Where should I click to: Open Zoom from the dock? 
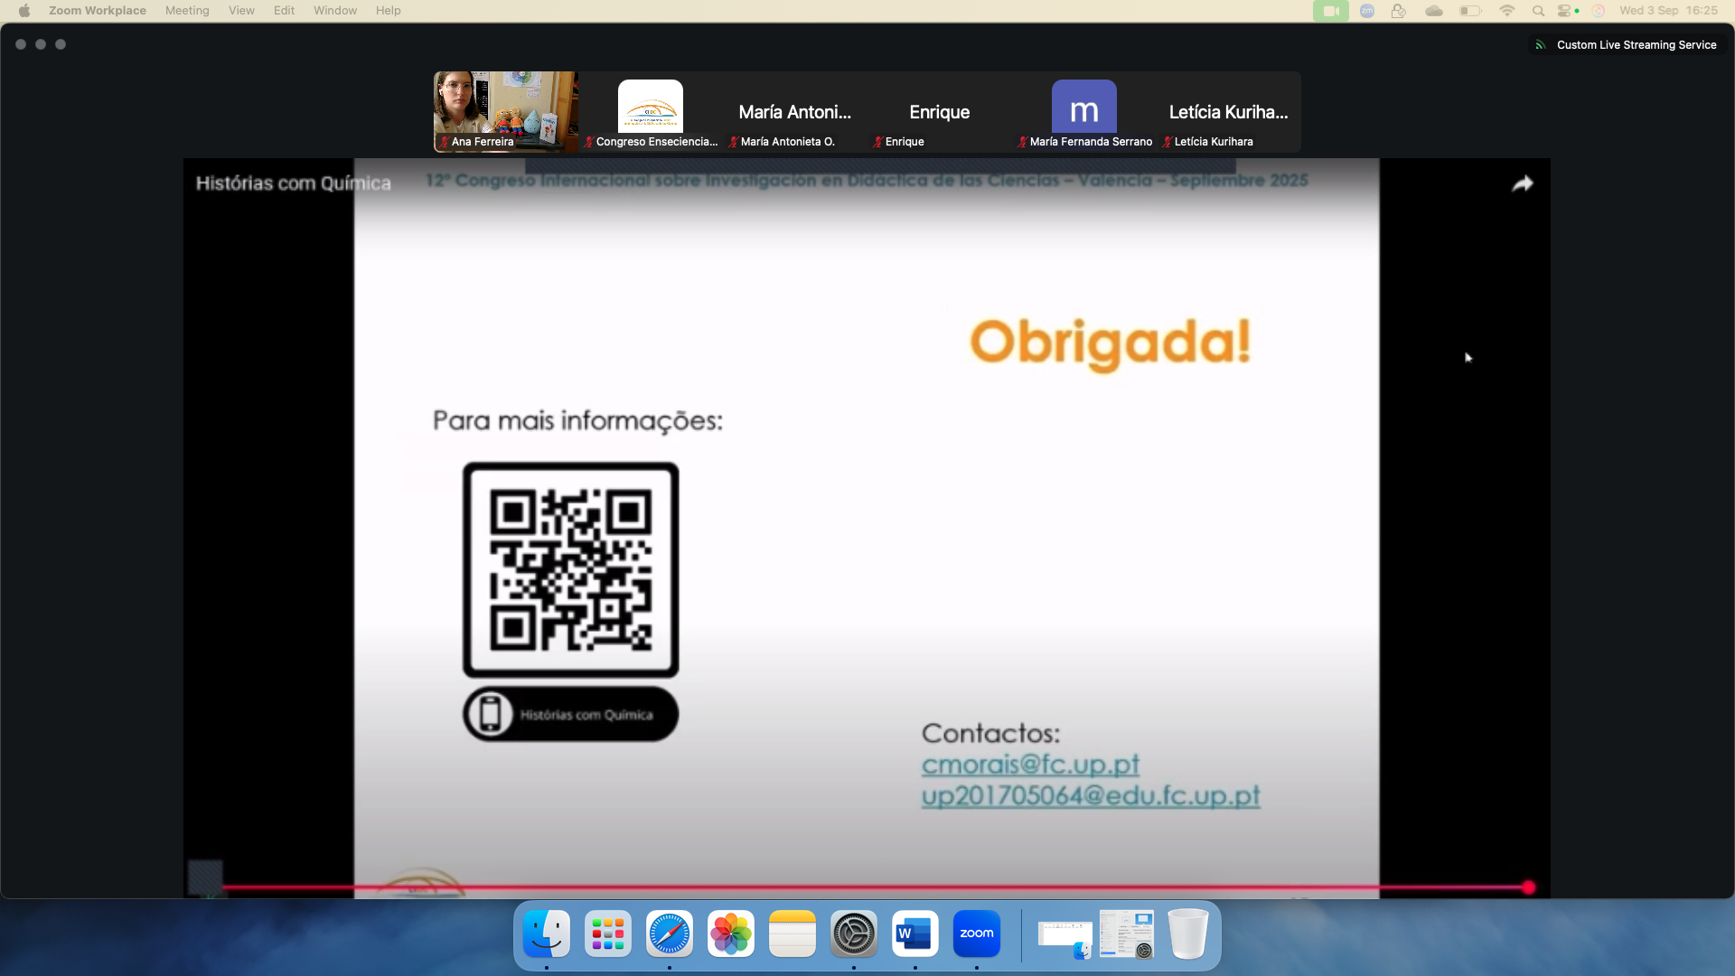pyautogui.click(x=976, y=934)
